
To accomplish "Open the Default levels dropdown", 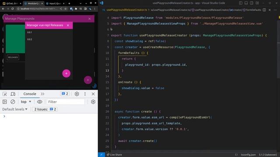I will [x=15, y=109].
